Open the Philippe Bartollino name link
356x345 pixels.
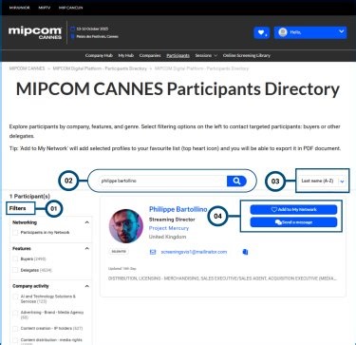coord(178,209)
